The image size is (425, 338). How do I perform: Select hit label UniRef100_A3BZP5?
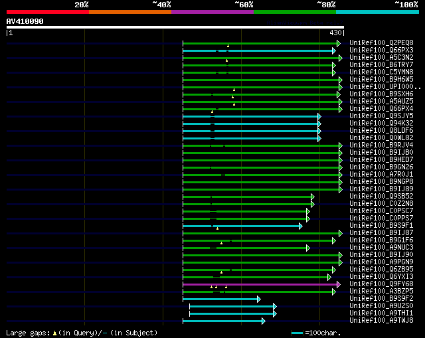[381, 292]
